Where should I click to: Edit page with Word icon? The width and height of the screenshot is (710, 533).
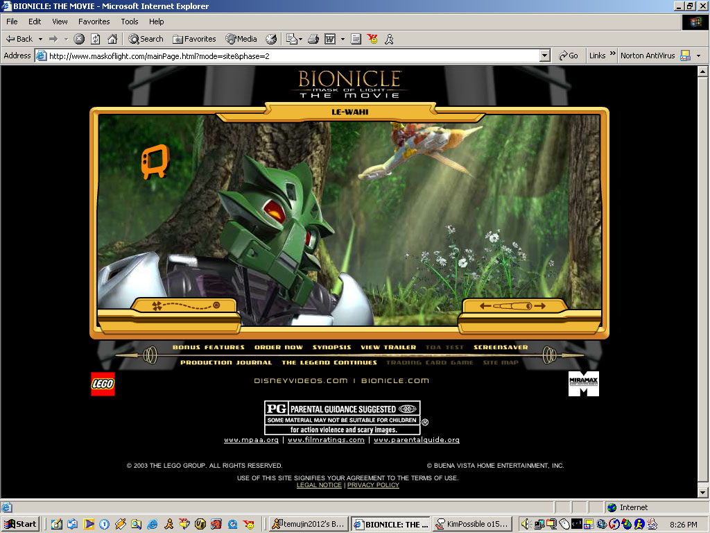[x=330, y=39]
